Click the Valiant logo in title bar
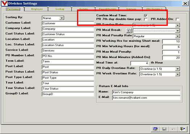190x134 pixels. pyautogui.click(x=4, y=3)
